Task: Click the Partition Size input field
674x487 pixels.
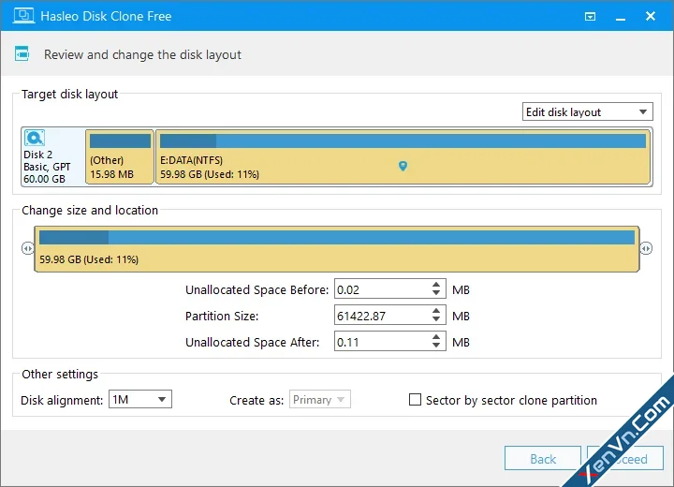Action: tap(383, 316)
